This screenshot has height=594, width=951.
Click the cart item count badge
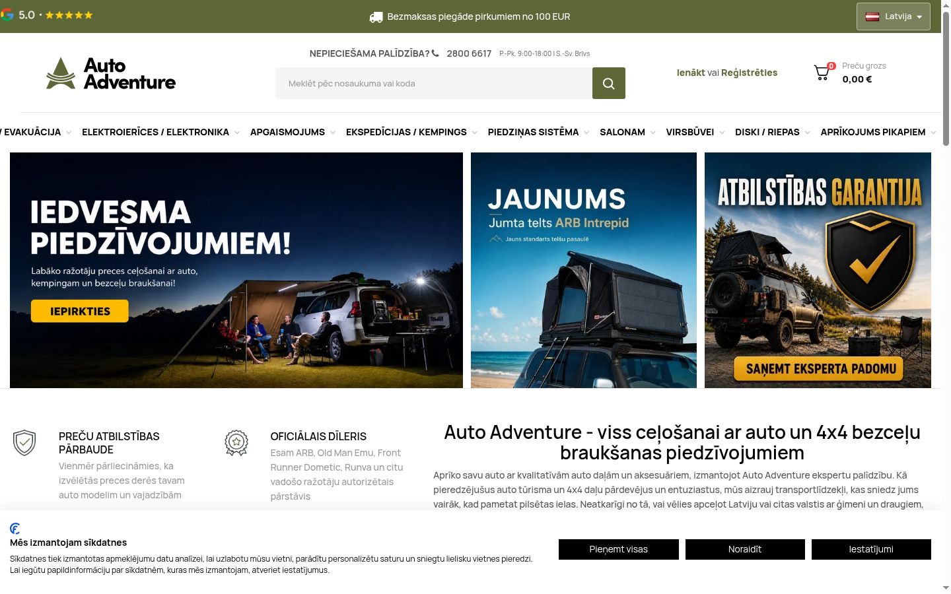831,66
